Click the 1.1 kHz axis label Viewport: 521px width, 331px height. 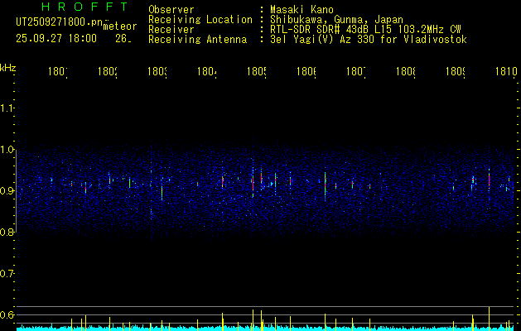coord(7,108)
